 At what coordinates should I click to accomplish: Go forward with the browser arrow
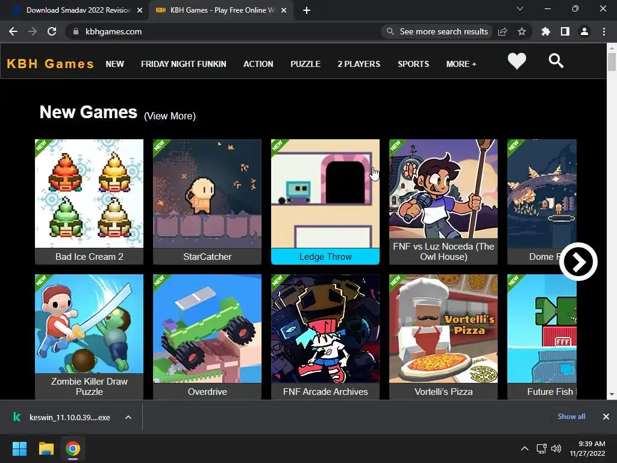(33, 31)
